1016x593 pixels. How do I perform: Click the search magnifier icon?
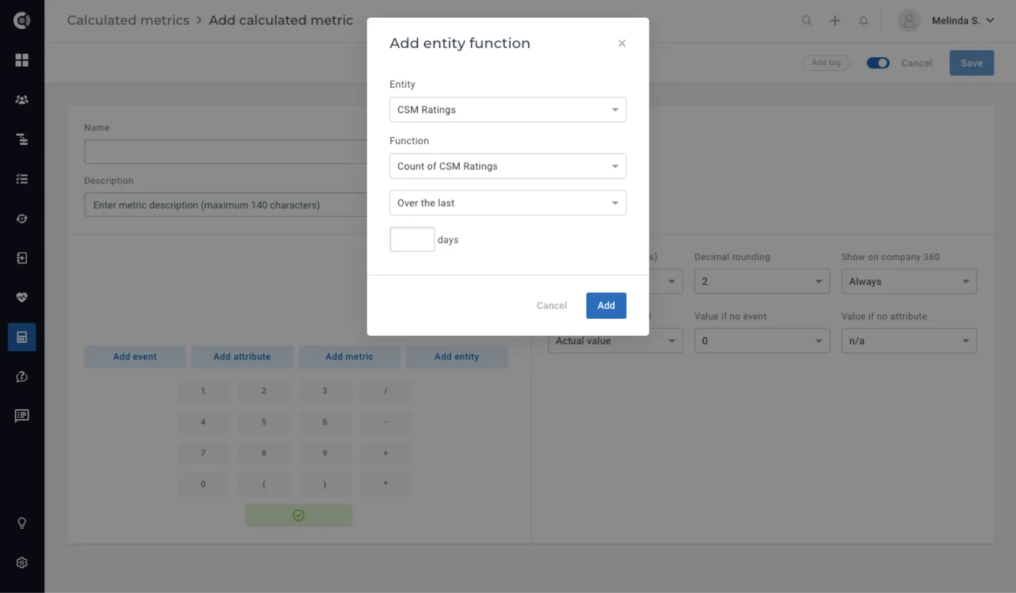click(806, 20)
